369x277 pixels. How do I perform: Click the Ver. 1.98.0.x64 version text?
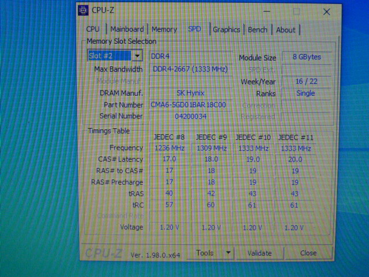tap(155, 255)
